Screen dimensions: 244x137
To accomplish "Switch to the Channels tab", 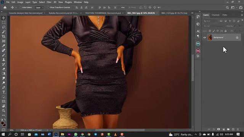I will point(215,15).
